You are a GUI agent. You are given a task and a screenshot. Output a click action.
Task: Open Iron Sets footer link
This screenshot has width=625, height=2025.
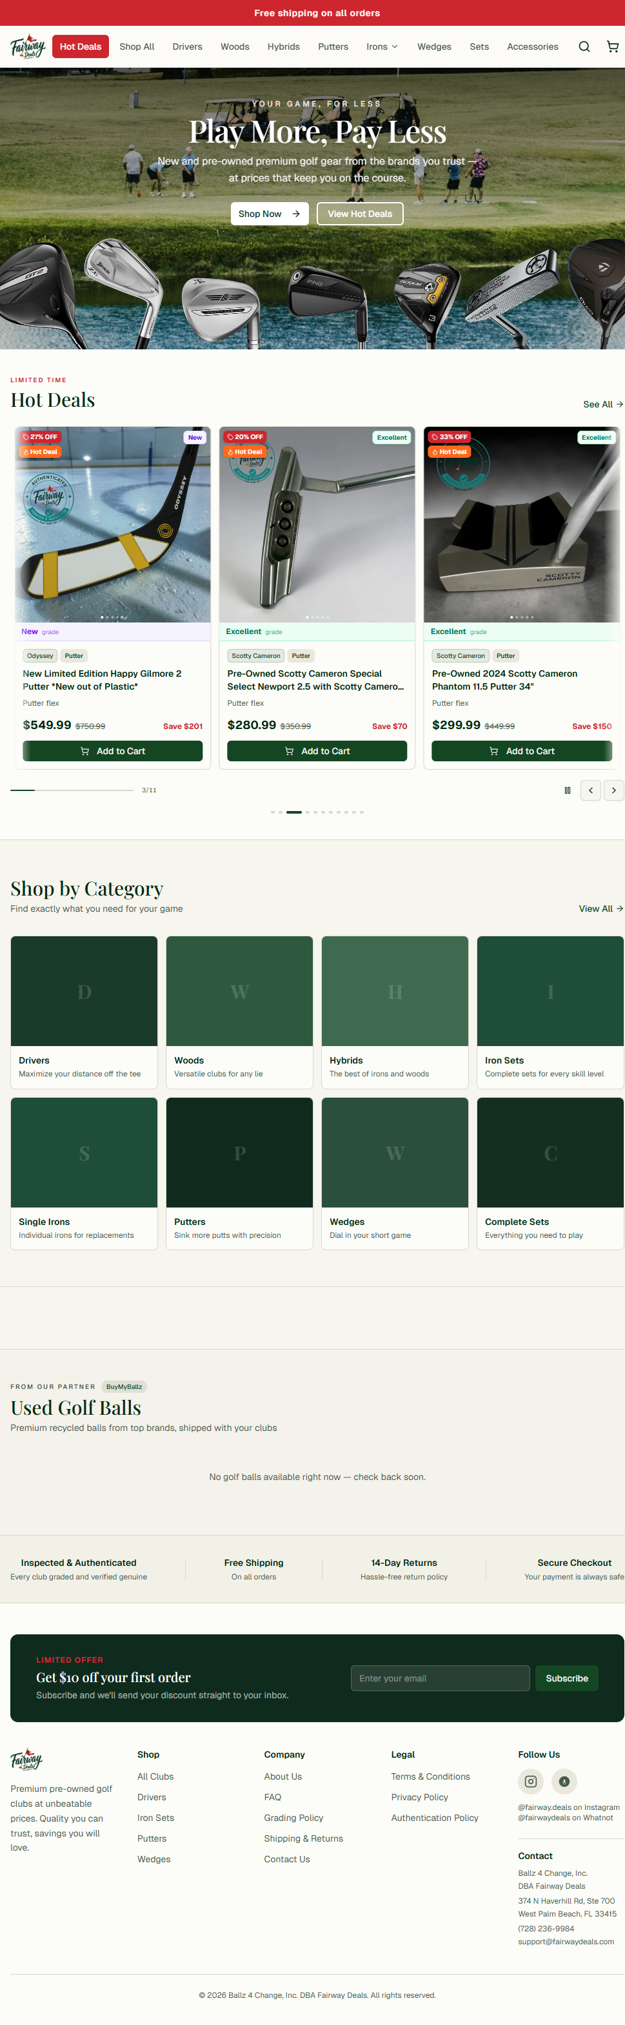(x=155, y=1818)
